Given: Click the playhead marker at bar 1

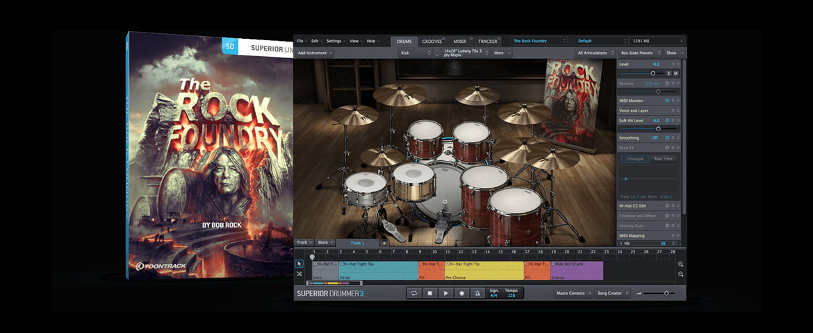Looking at the screenshot, I should click(312, 257).
